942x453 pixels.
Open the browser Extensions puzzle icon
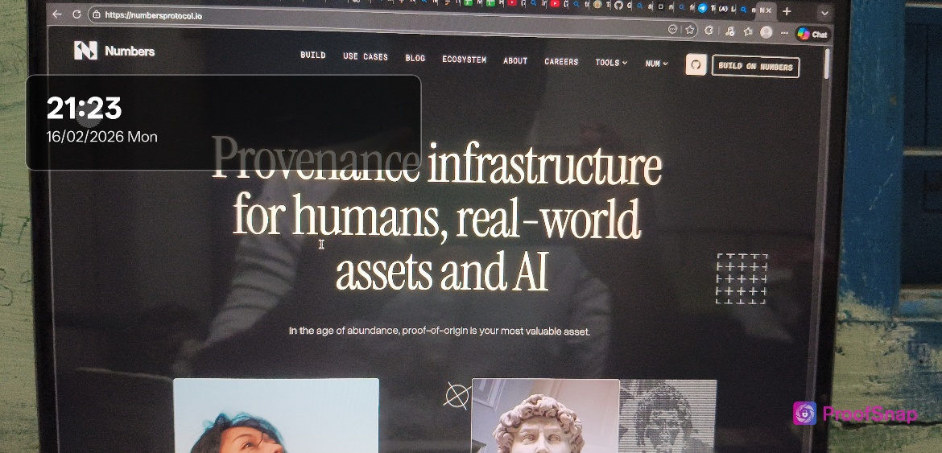click(709, 31)
